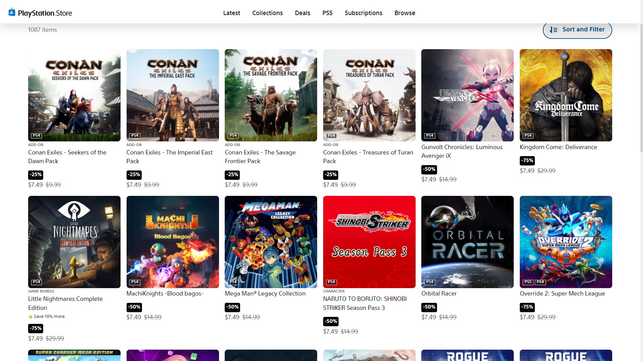Viewport: 643px width, 361px height.
Task: Click the PlayStation Store logo icon
Action: (12, 12)
